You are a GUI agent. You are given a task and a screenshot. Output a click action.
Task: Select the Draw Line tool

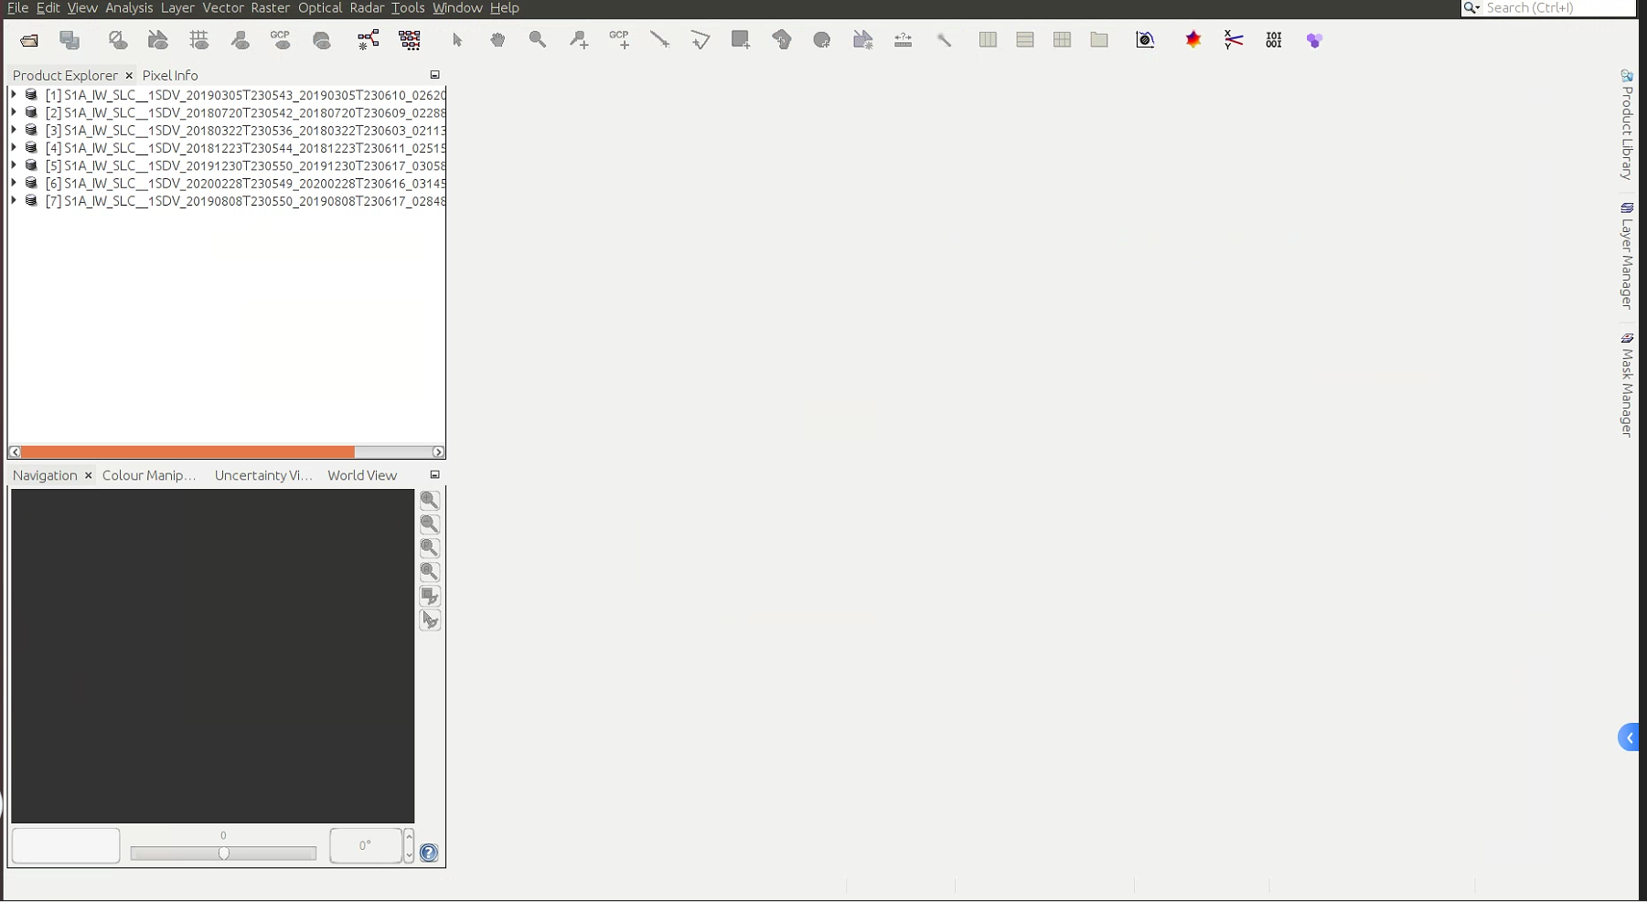pos(659,40)
